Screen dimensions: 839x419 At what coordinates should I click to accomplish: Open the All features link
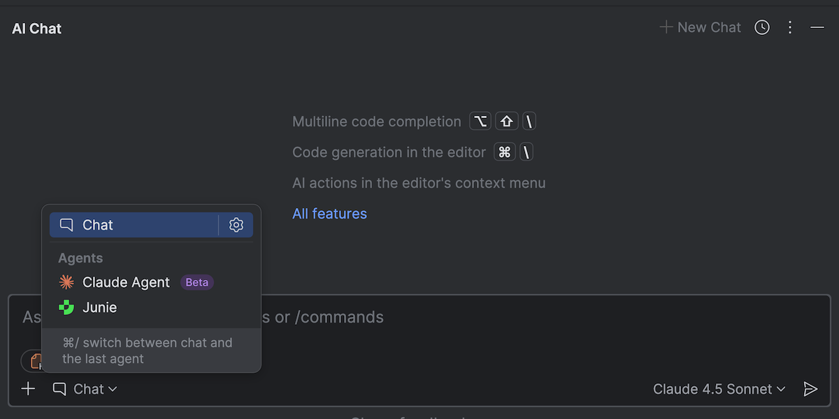329,214
